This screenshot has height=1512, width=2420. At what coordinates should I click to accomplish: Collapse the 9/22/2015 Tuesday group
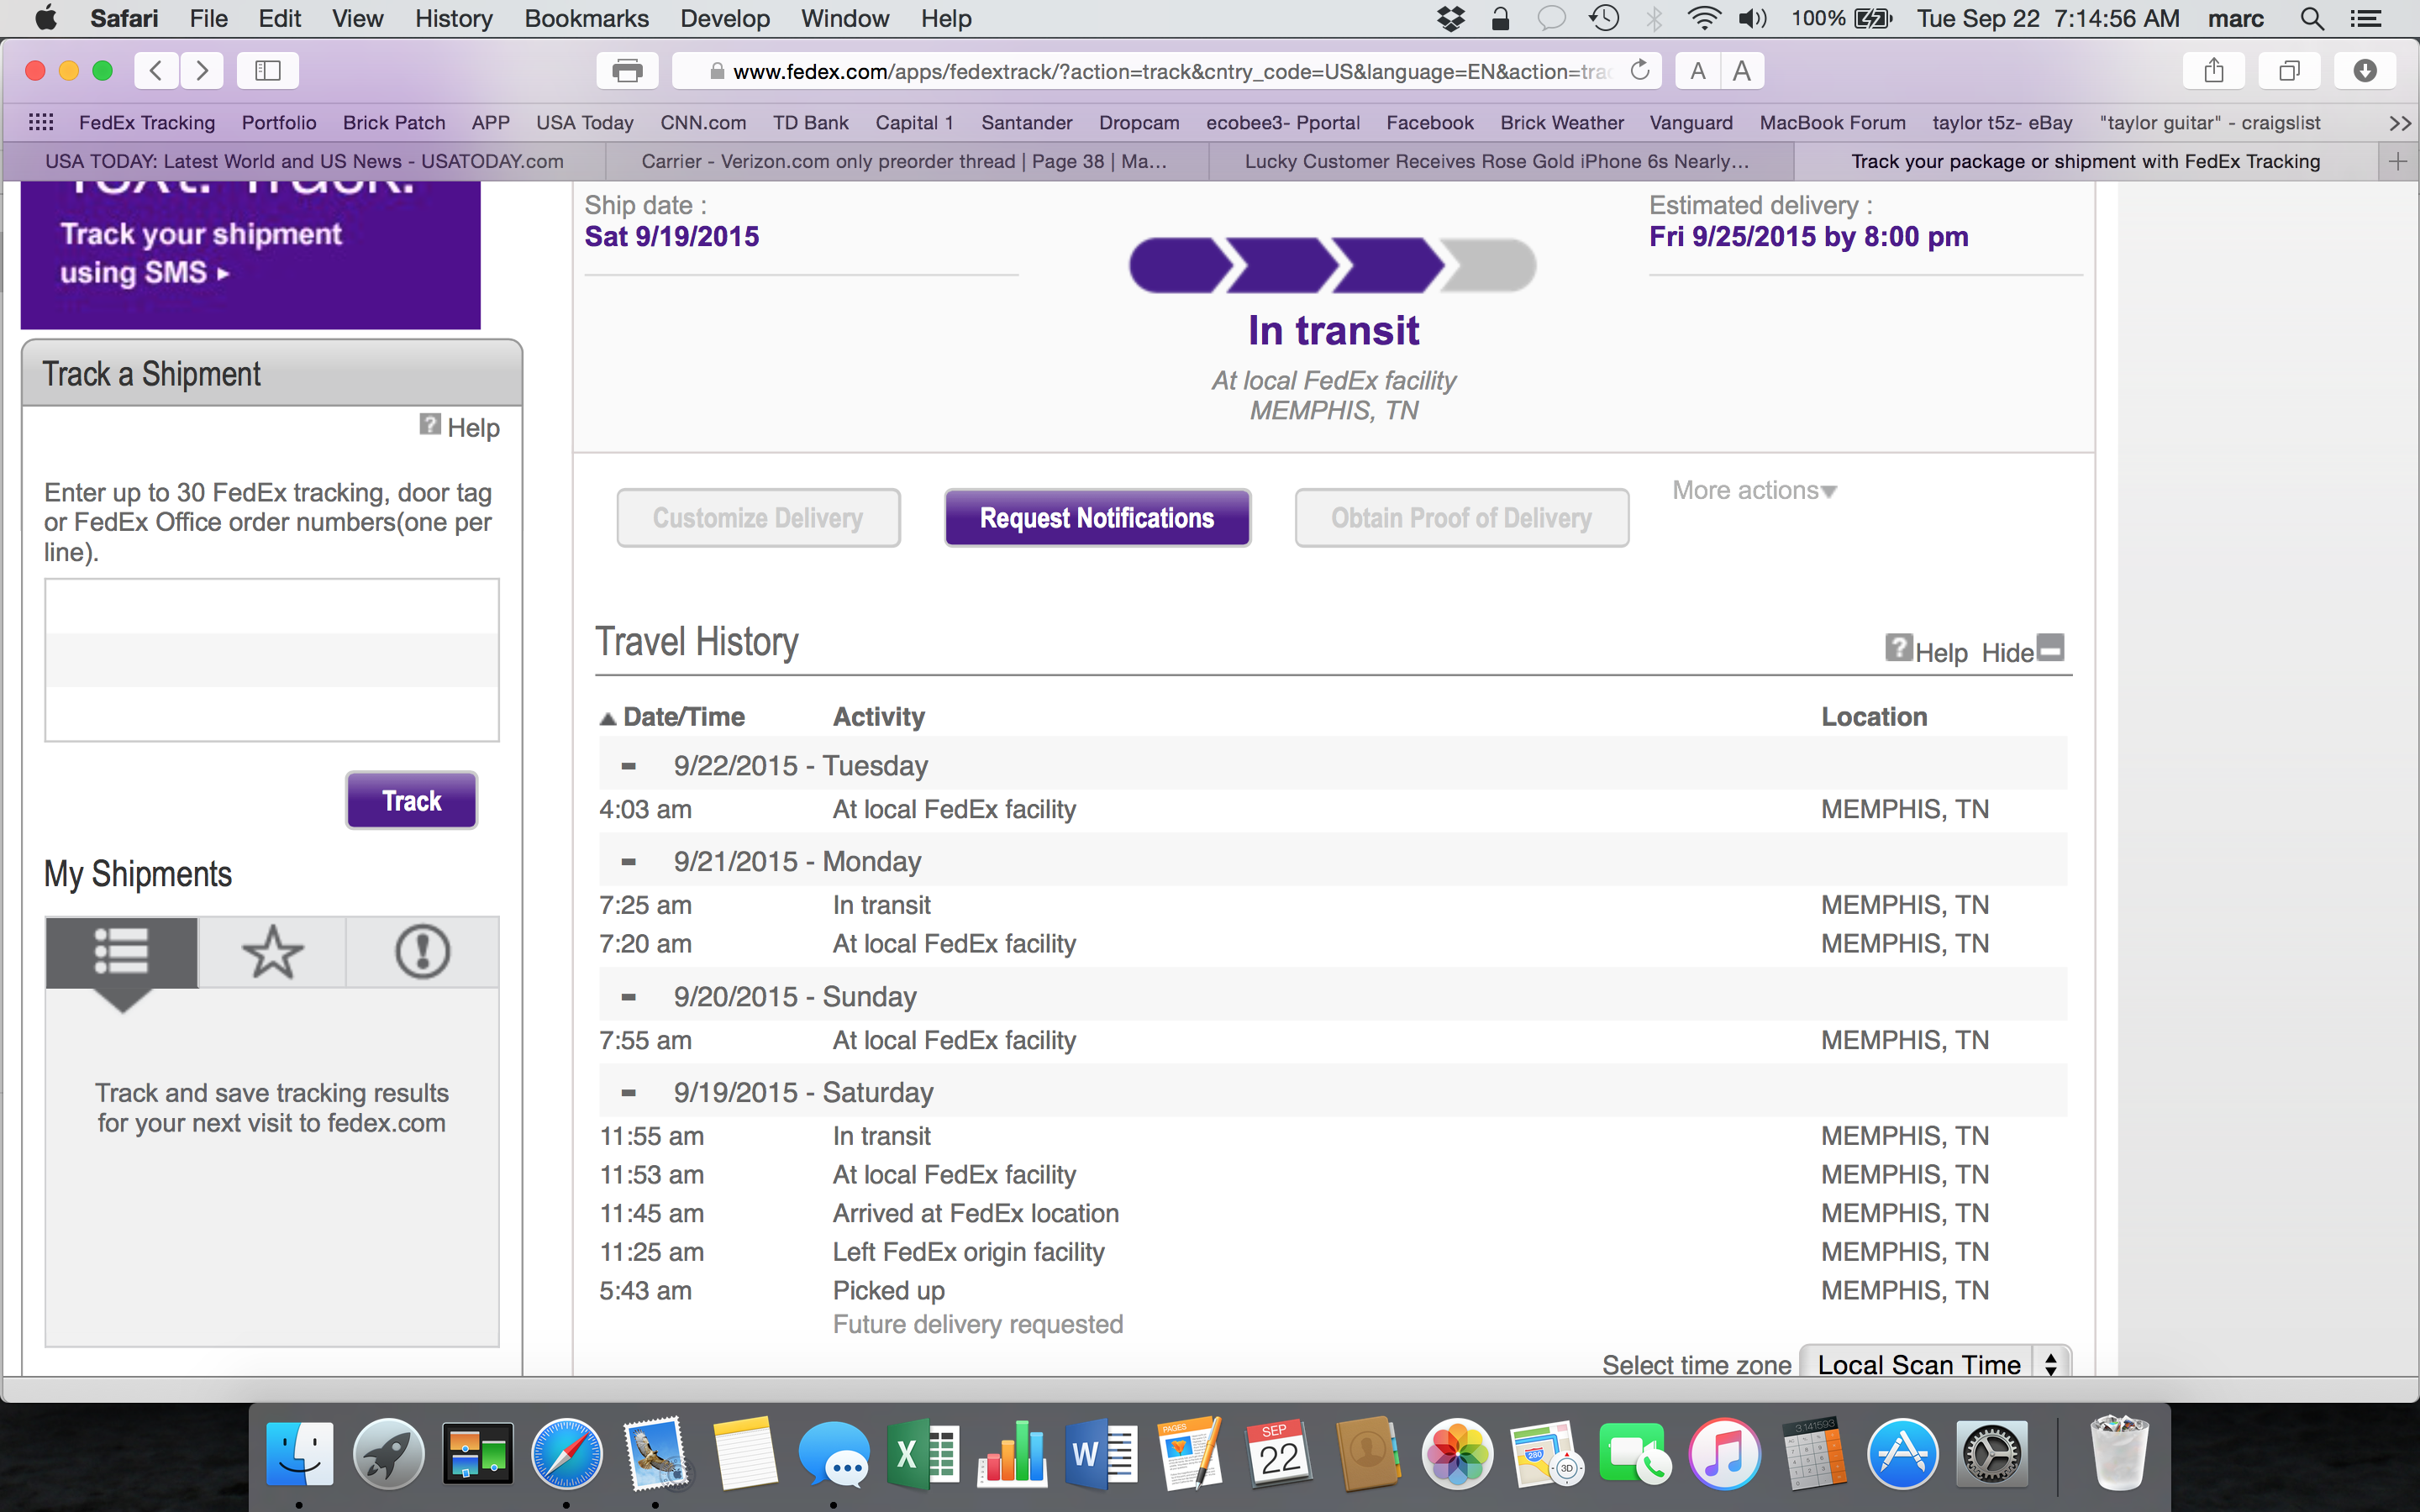coord(628,766)
